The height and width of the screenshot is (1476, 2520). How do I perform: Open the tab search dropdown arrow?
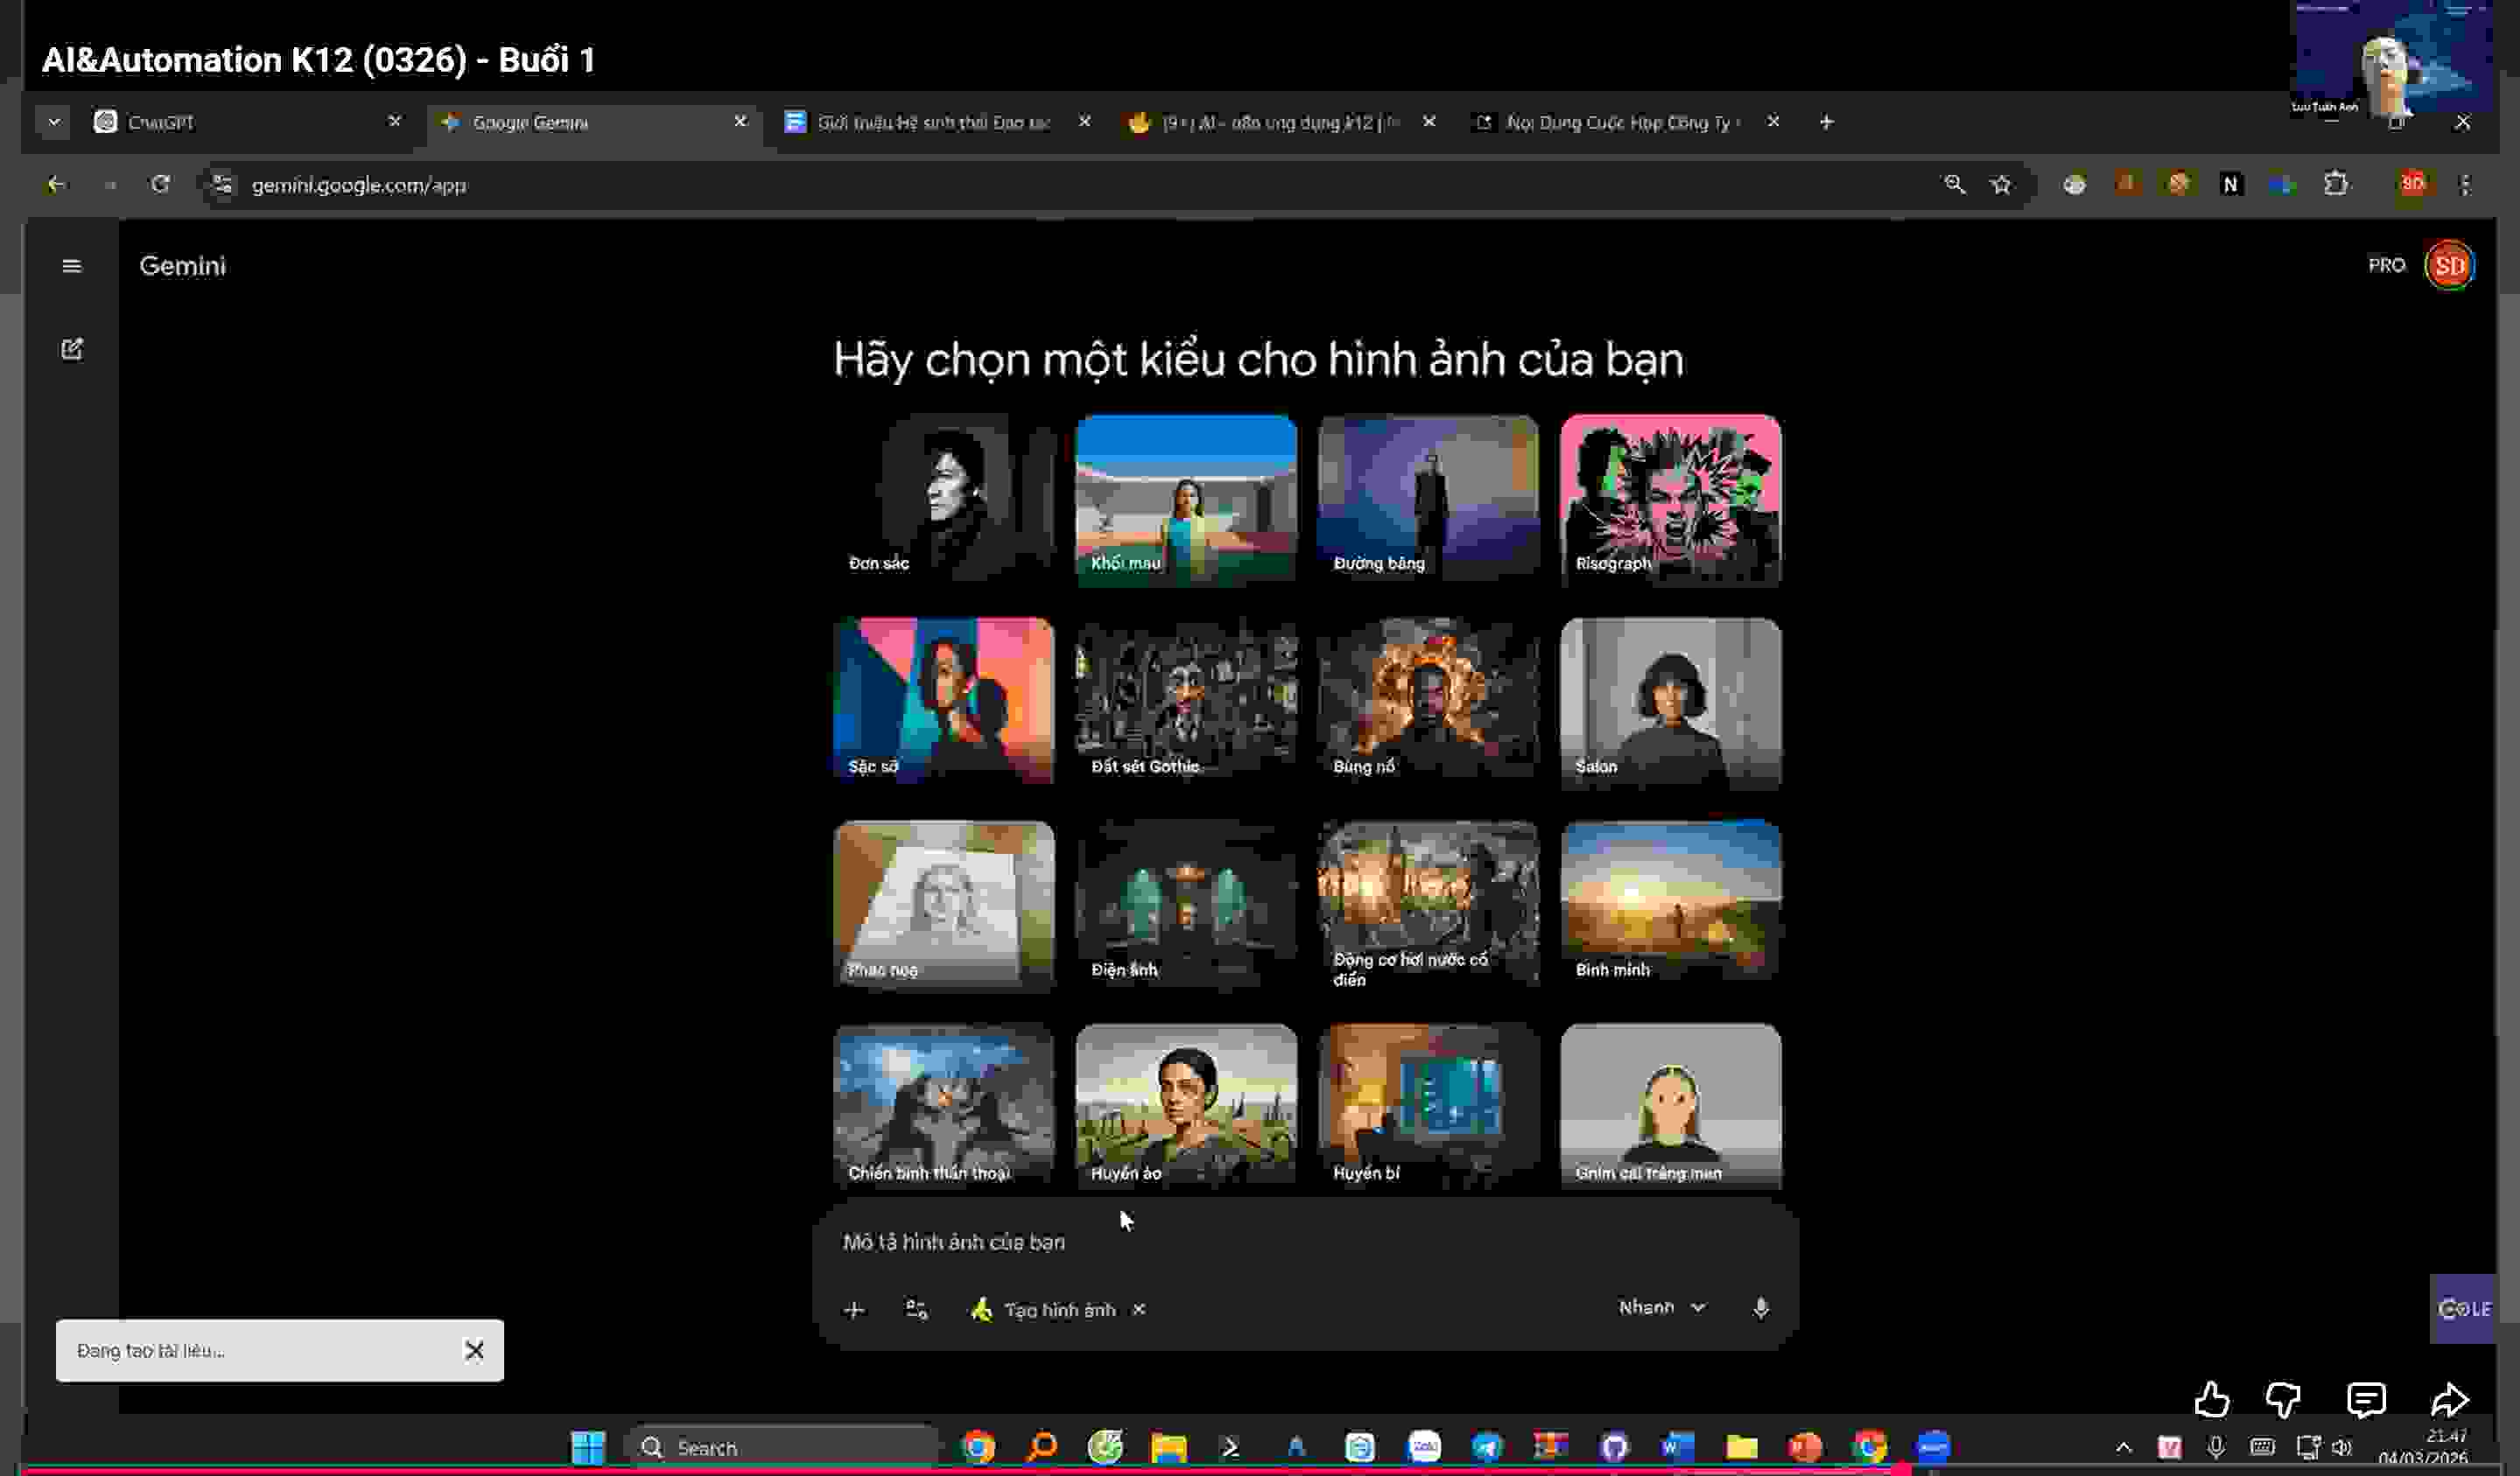point(54,122)
